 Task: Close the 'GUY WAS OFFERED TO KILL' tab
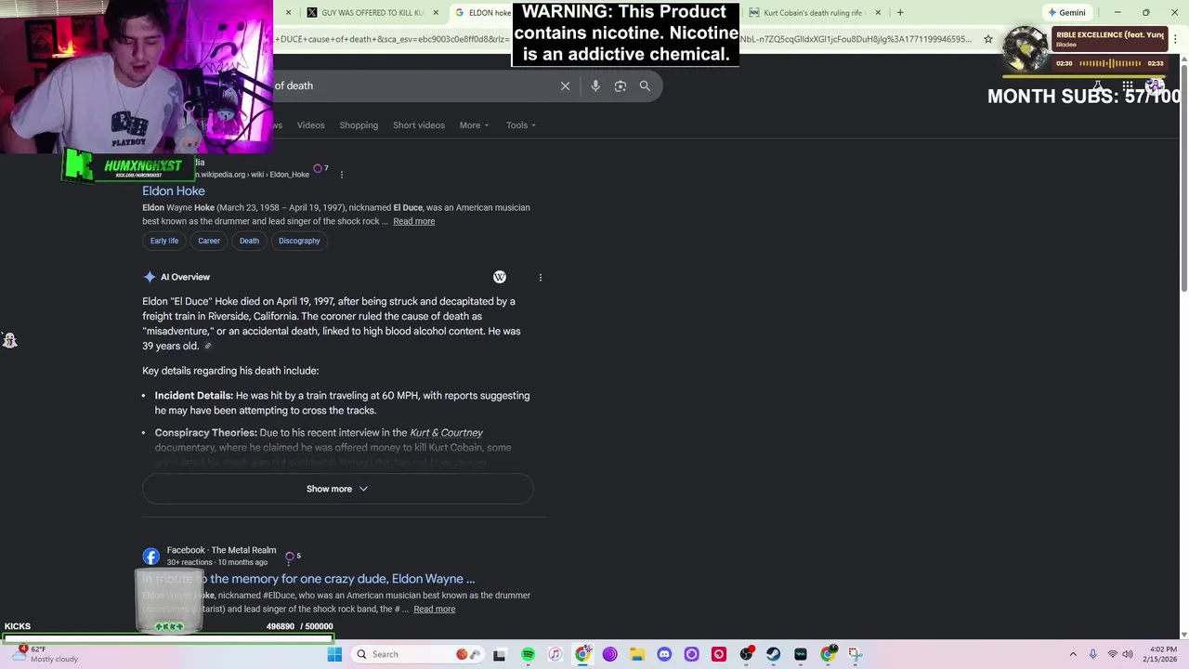coord(436,13)
